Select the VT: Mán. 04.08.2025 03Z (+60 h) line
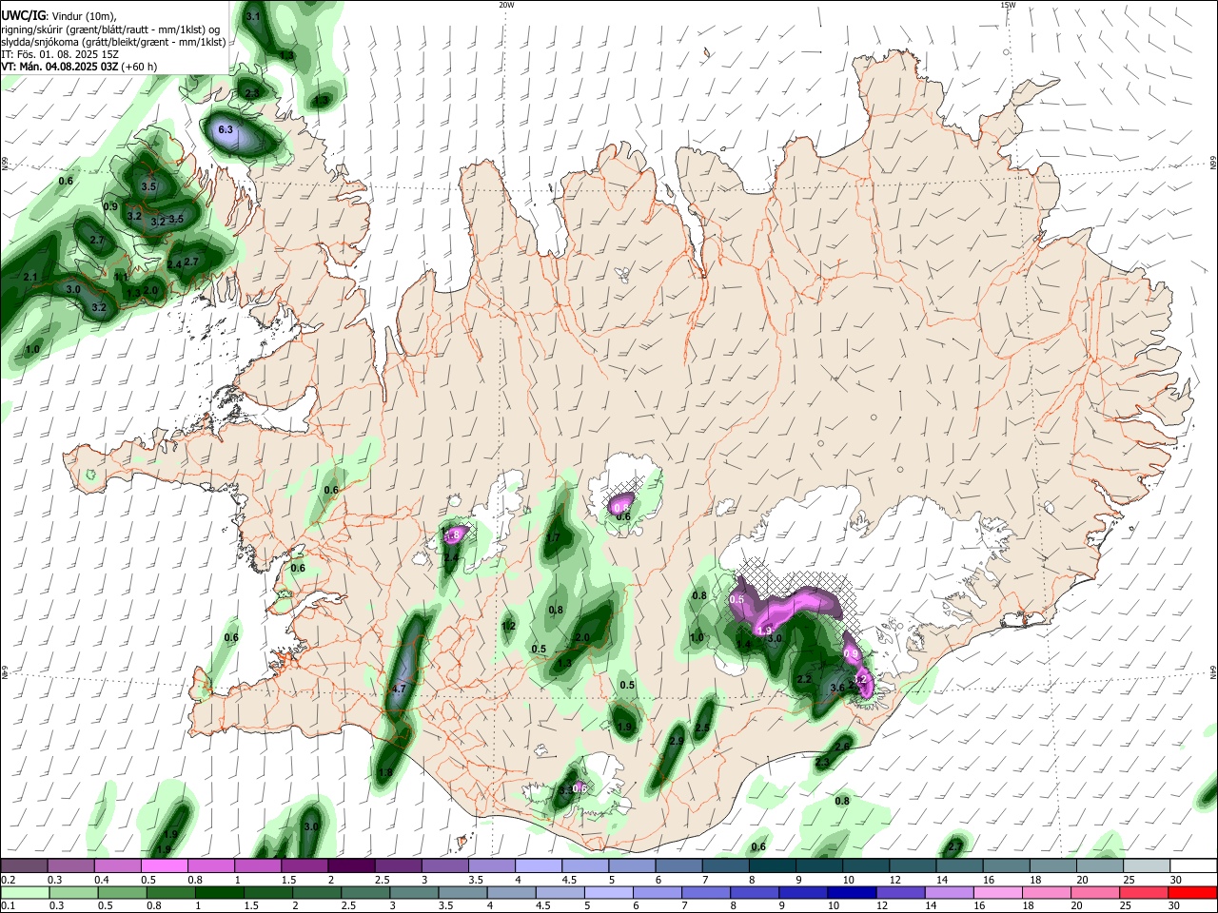Screen dimensions: 1218x913 (79, 67)
